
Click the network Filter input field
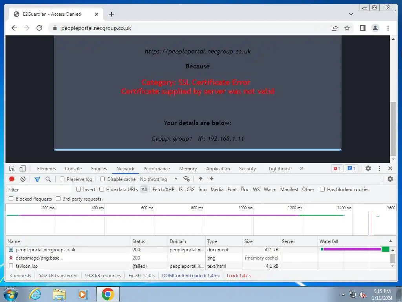click(x=39, y=190)
